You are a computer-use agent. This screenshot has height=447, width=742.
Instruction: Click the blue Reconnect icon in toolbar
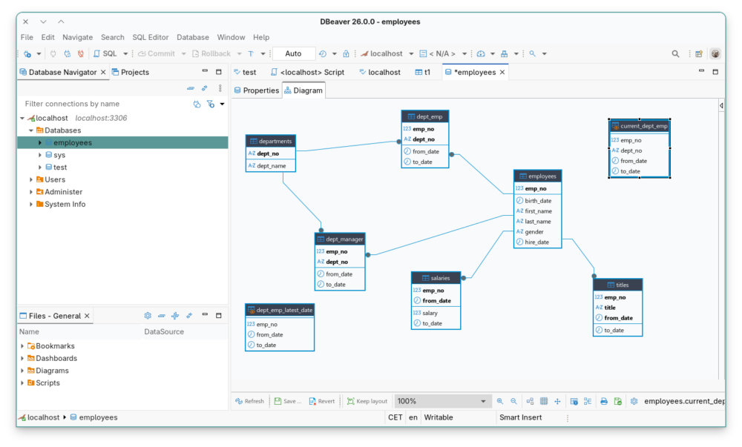(68, 54)
